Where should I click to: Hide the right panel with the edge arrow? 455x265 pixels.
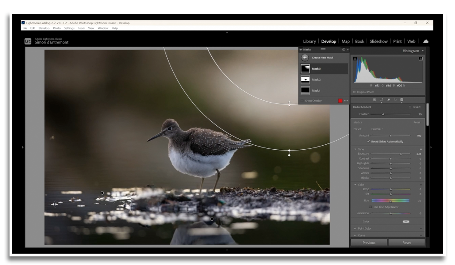point(431,147)
